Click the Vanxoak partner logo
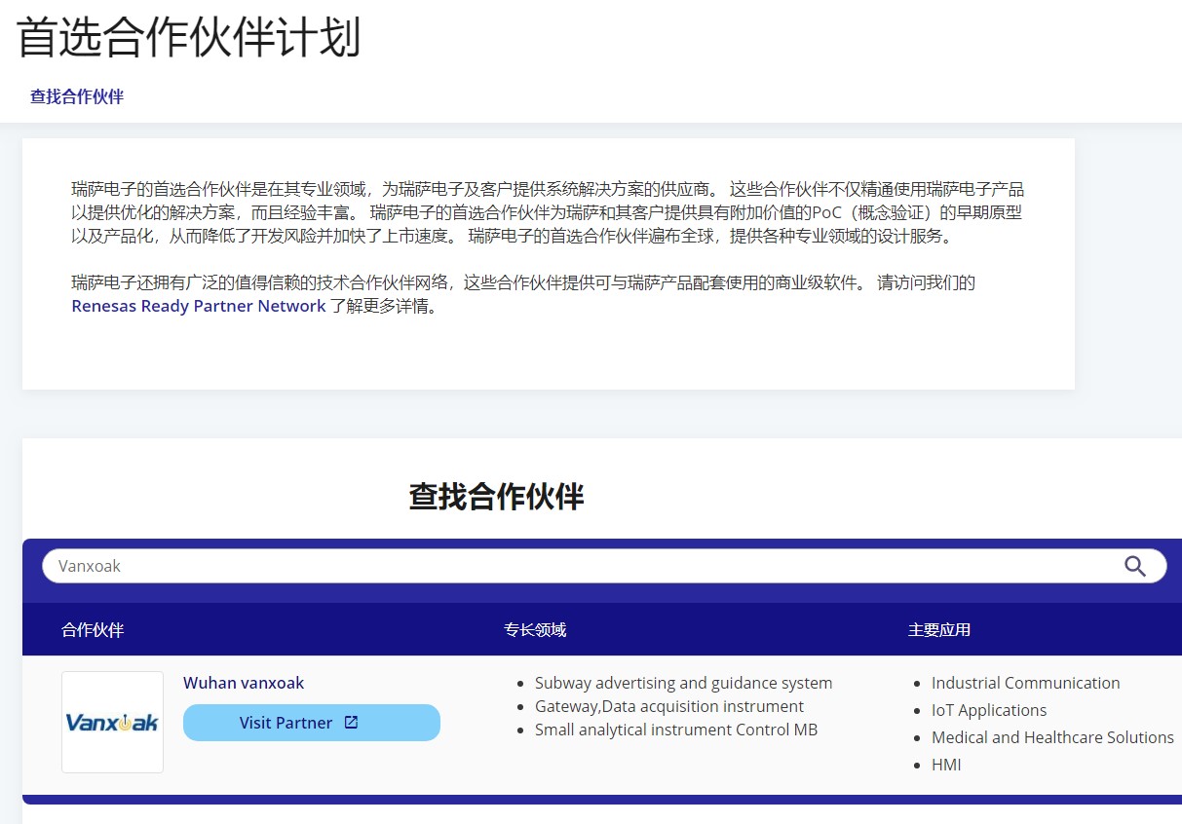 [x=112, y=722]
